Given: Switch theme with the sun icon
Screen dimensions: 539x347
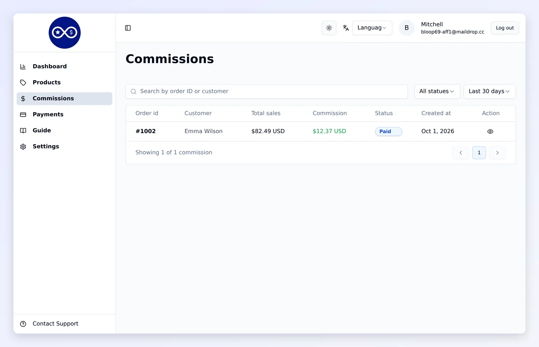Looking at the screenshot, I should [329, 28].
